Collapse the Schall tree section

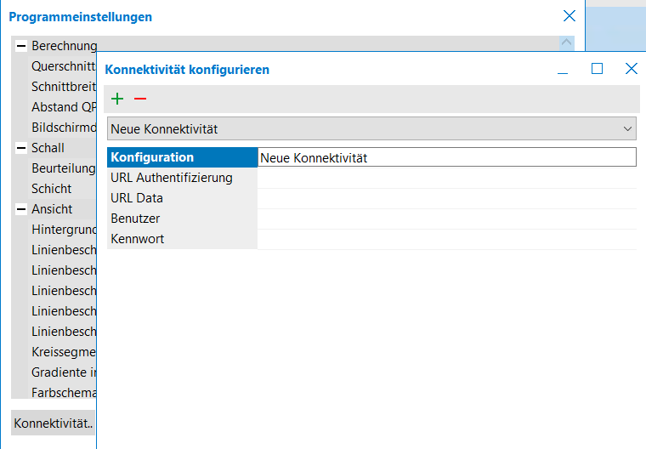point(21,148)
